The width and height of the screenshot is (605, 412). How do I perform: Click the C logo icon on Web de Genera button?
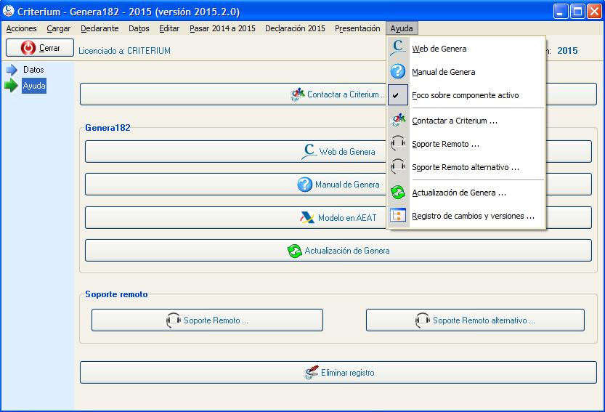pos(309,151)
